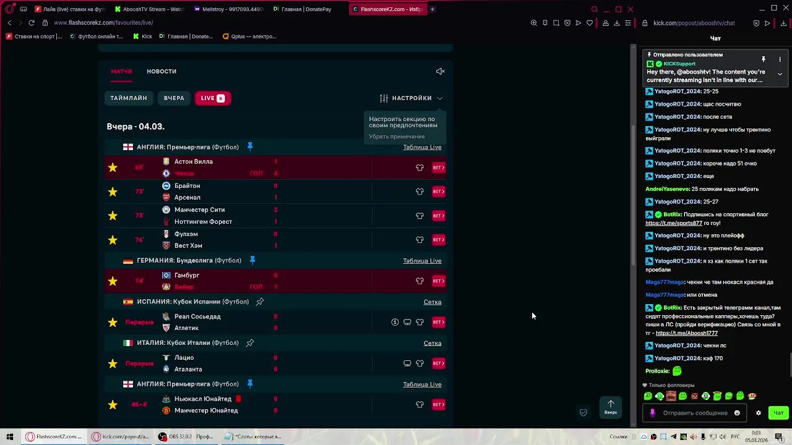The width and height of the screenshot is (792, 445).
Task: Open chat settings gear icon
Action: coord(759,413)
